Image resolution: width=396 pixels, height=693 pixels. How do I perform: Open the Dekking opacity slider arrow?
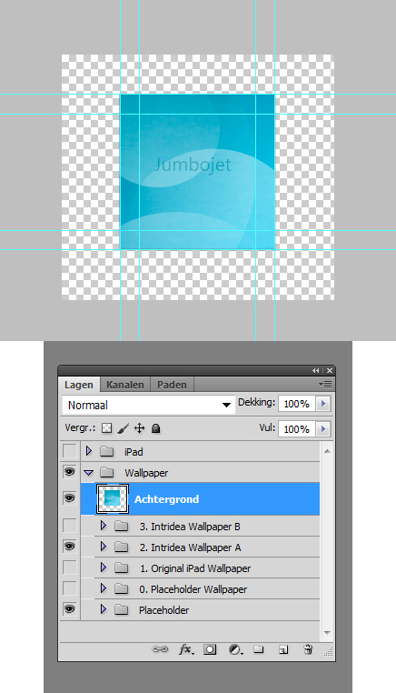click(x=323, y=404)
